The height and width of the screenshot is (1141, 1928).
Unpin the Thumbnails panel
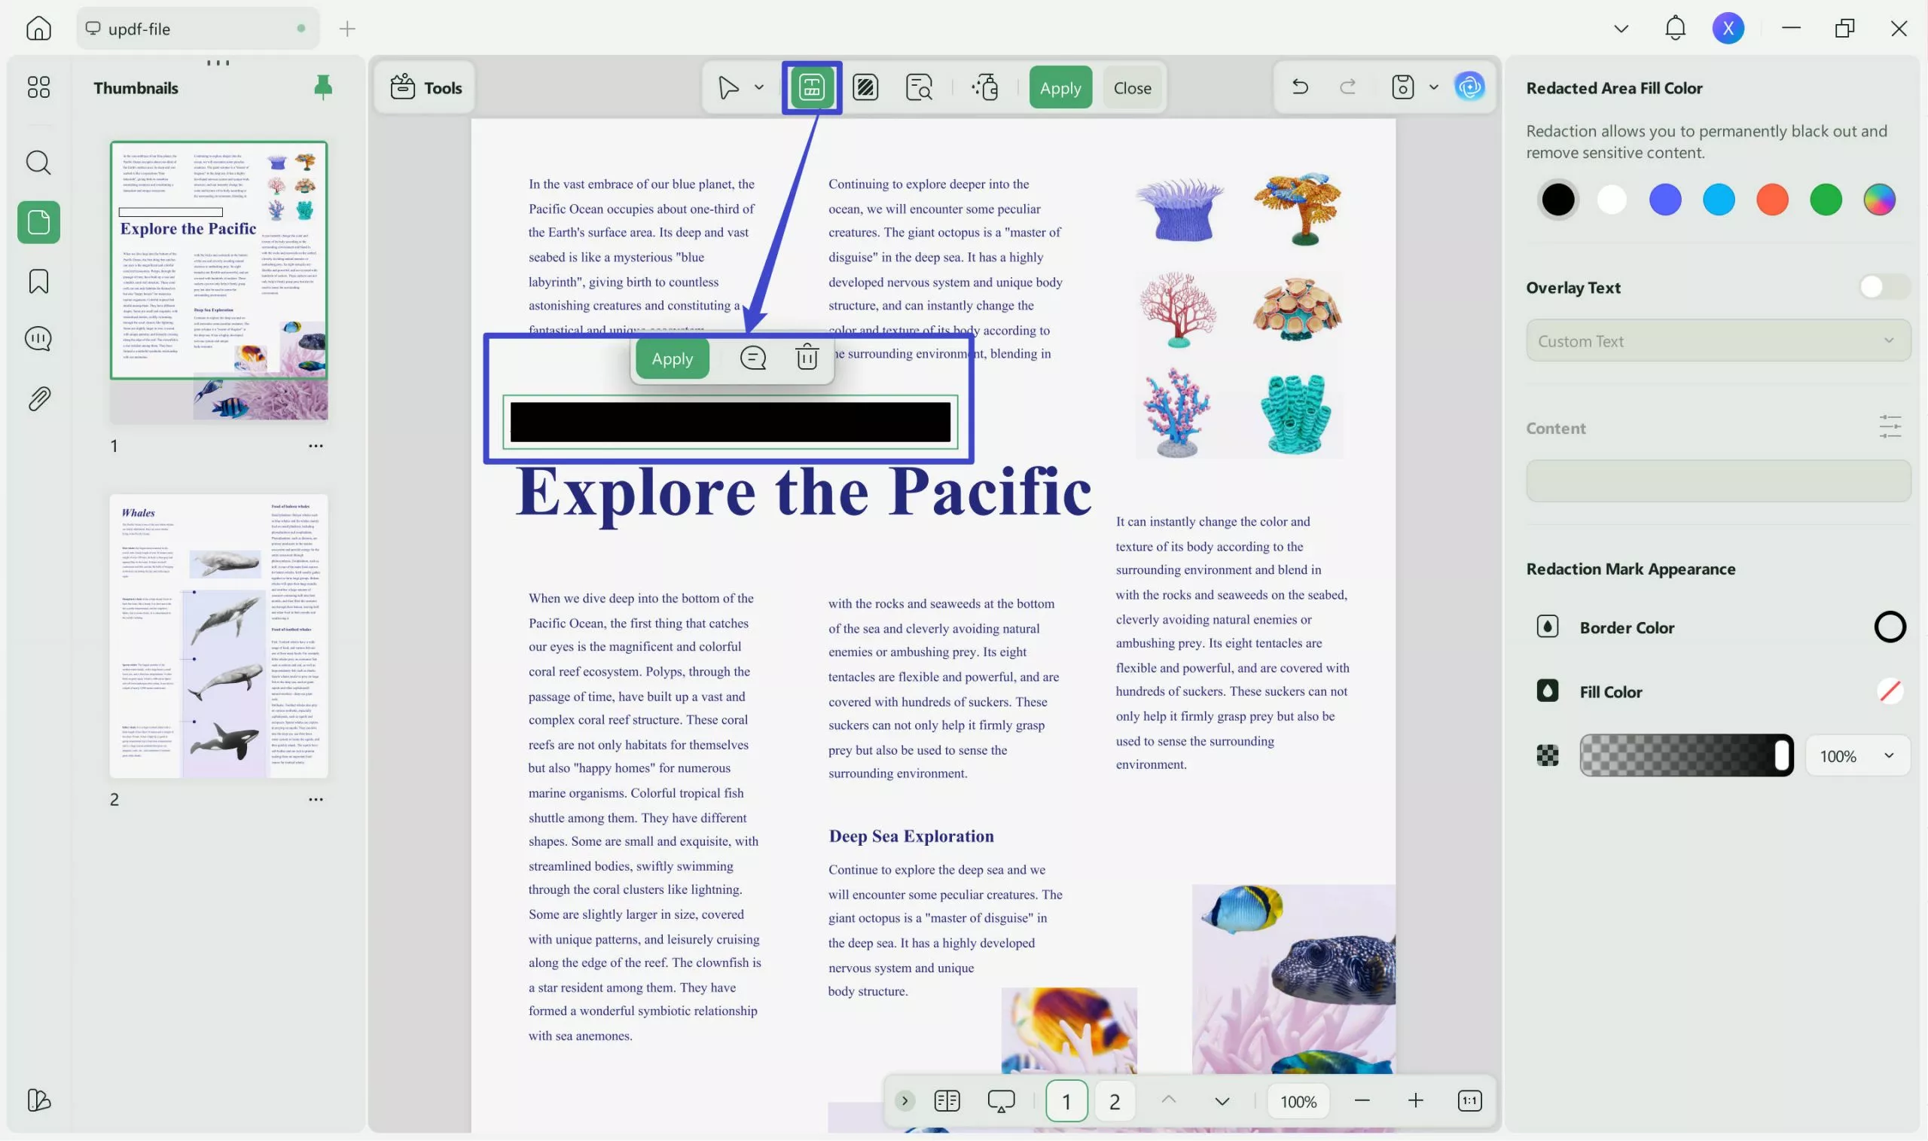point(323,87)
